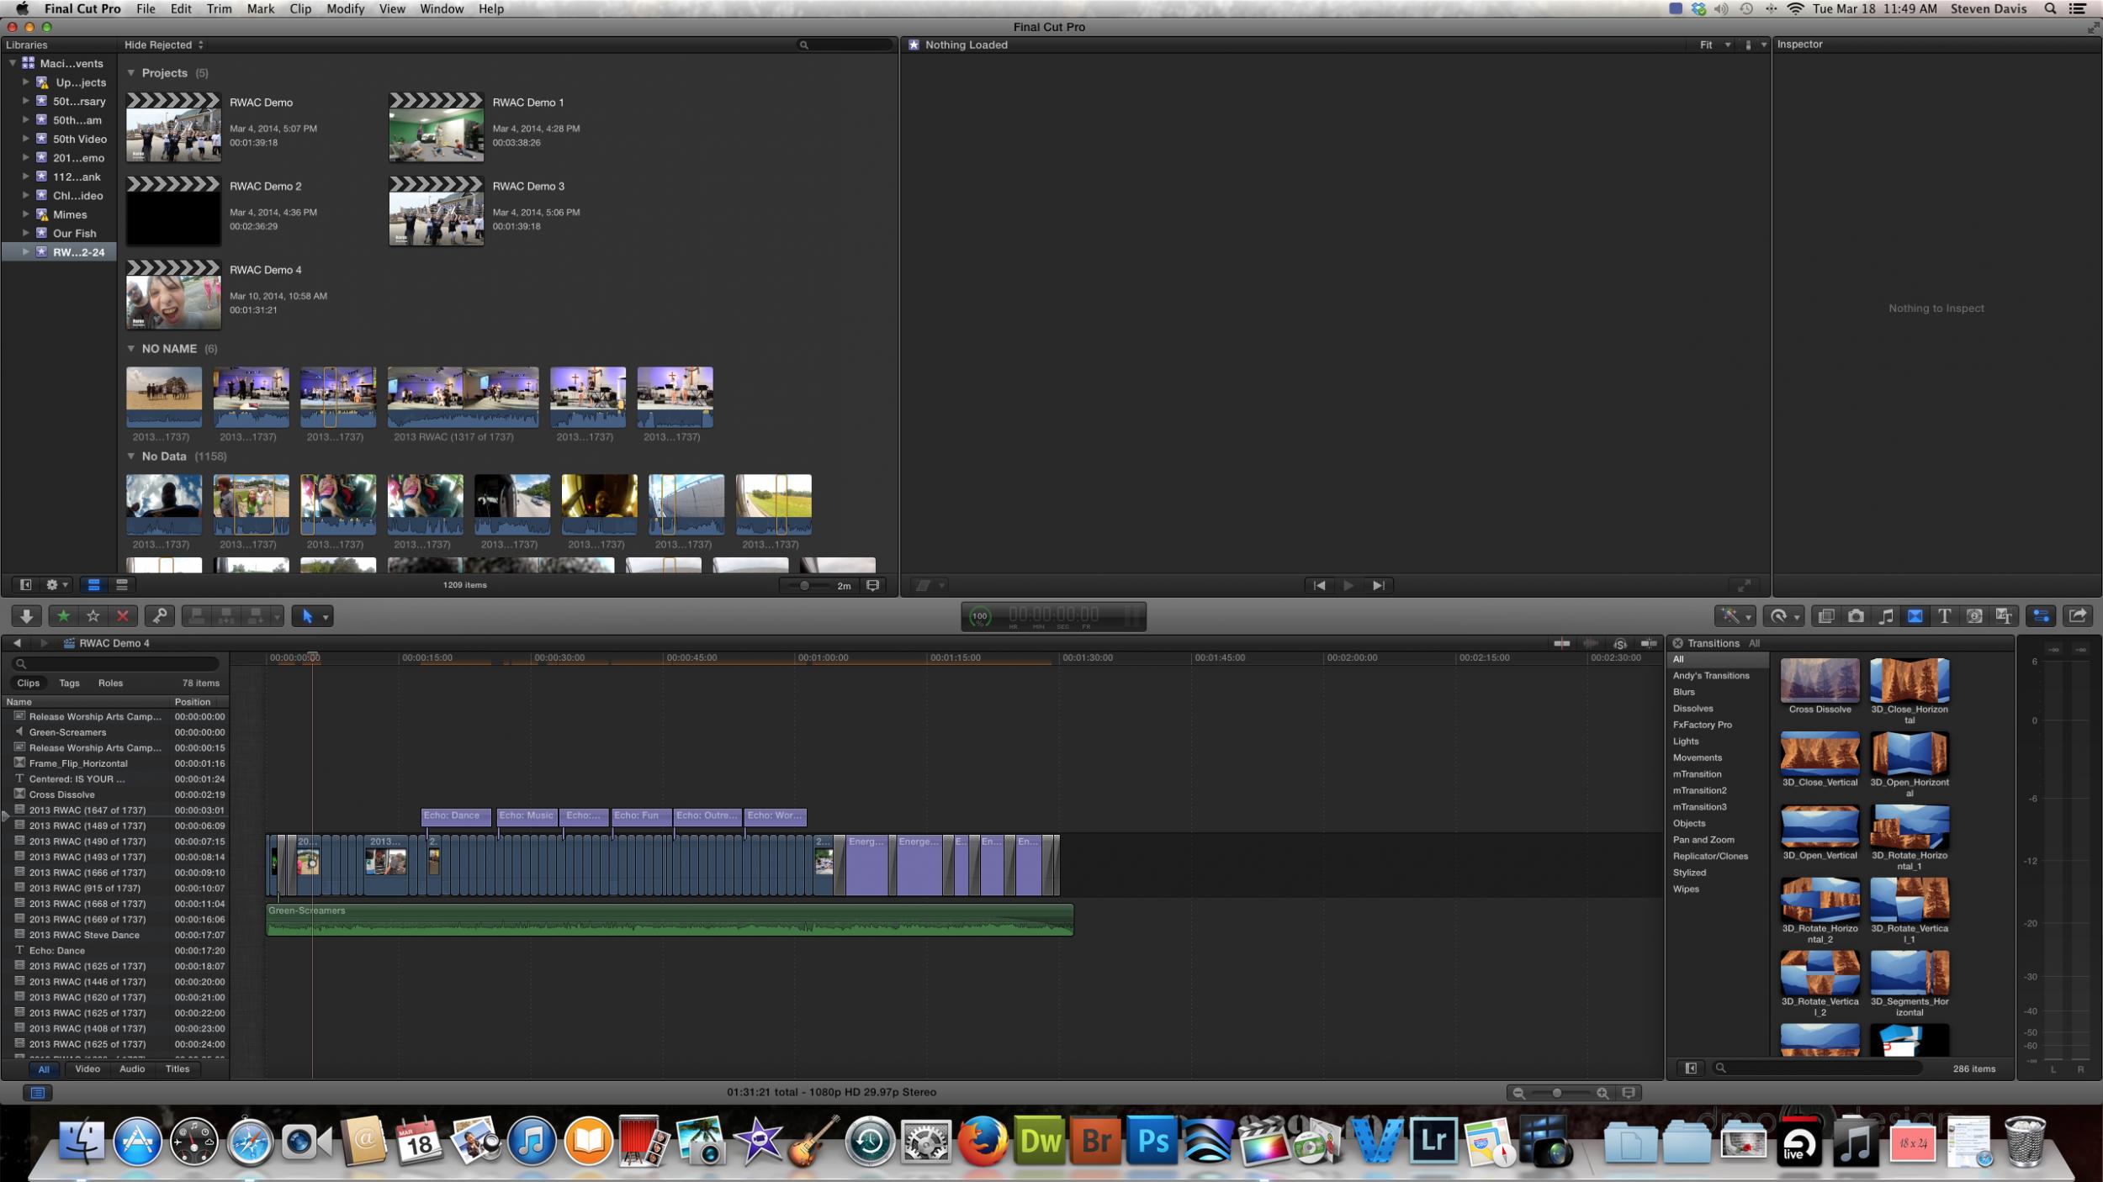
Task: Toggle solo in the timeline
Action: click(x=1619, y=643)
